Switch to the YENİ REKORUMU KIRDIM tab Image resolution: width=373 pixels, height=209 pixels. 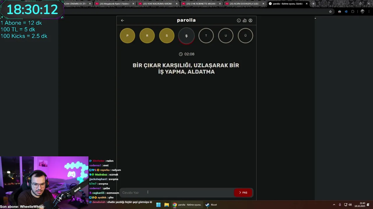[157, 4]
